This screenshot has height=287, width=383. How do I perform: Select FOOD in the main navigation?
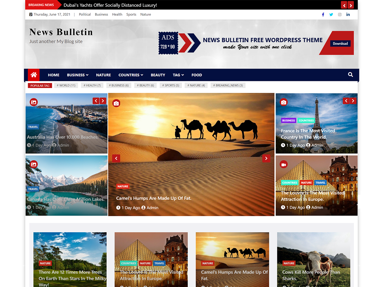tap(197, 75)
